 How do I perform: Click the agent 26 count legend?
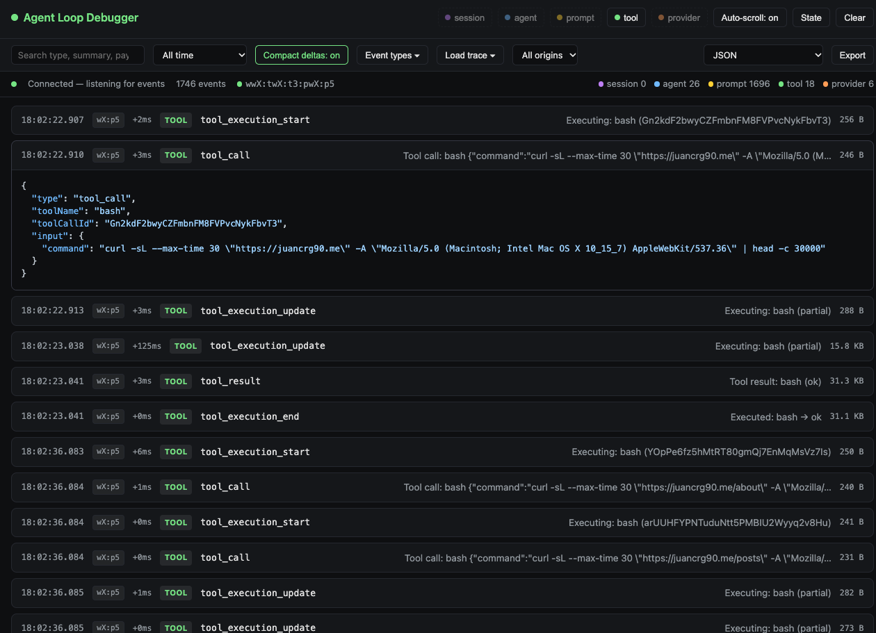click(x=676, y=83)
